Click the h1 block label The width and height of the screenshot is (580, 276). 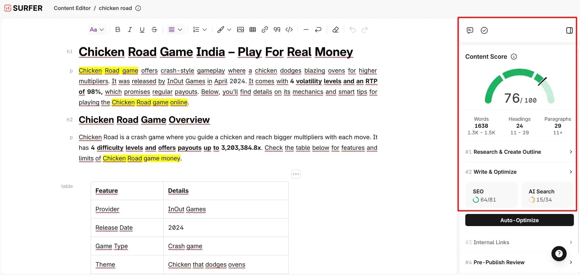(x=70, y=51)
